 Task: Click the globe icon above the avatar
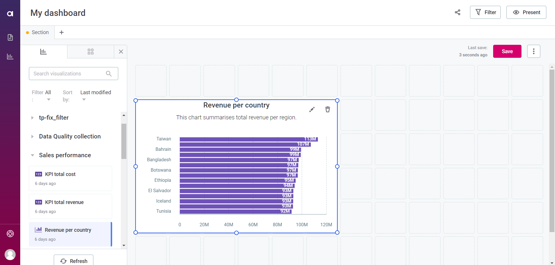10,234
